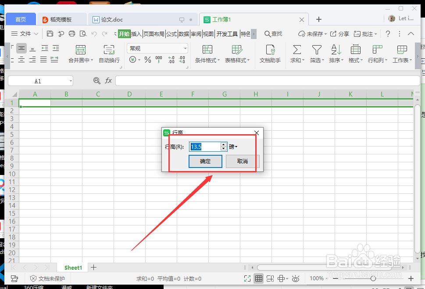
Task: Open Rows and Columns (行和列)
Action: click(377, 54)
